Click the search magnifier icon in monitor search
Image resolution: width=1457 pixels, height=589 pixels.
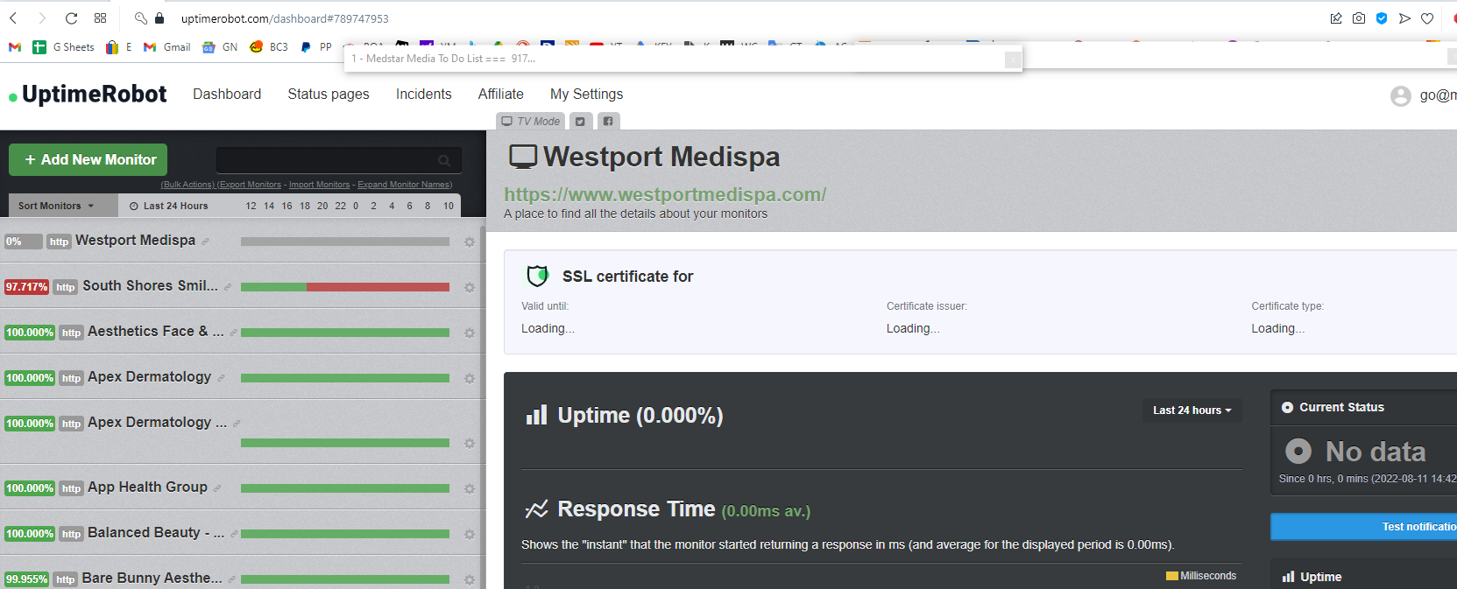point(444,160)
